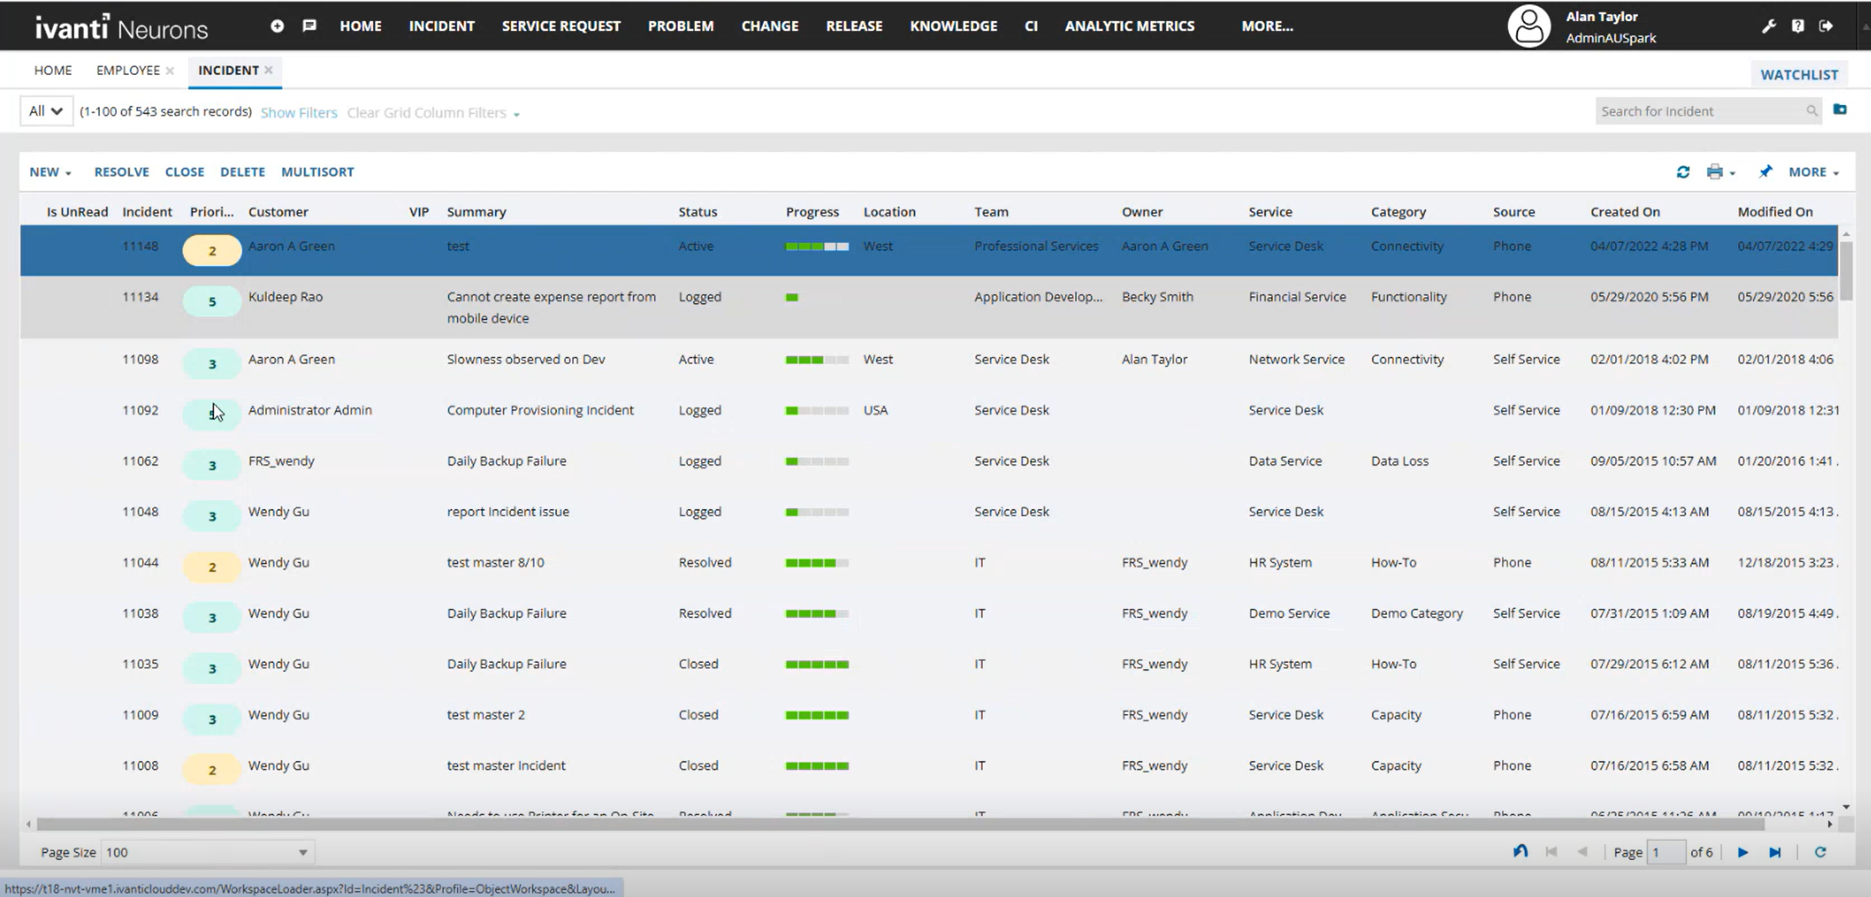Viewport: 1871px width, 897px height.
Task: Open ANALYTIC METRICS menu
Action: 1129,26
